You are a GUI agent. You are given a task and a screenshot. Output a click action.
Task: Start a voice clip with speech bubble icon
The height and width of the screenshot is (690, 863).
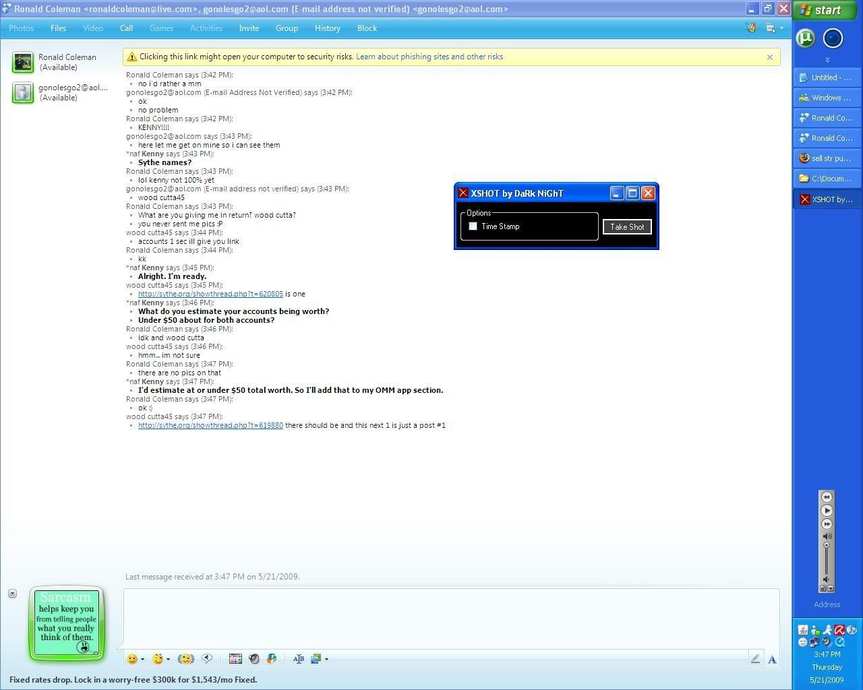[x=207, y=659]
